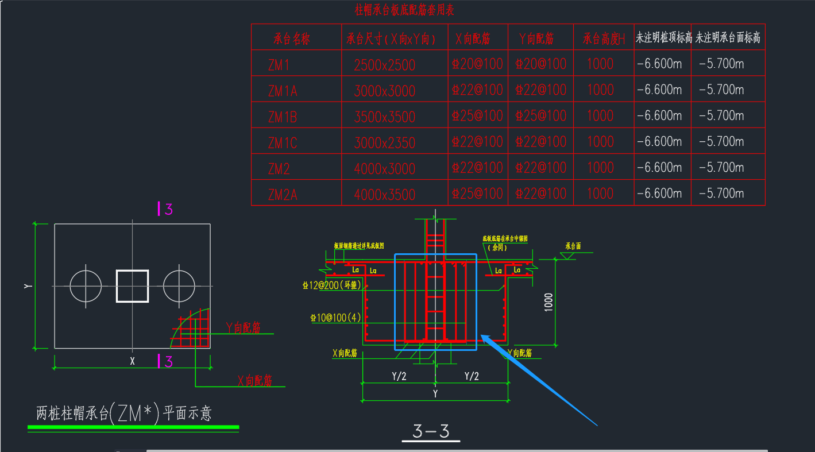Select the Y向配筋 table header
The image size is (815, 452).
536,39
